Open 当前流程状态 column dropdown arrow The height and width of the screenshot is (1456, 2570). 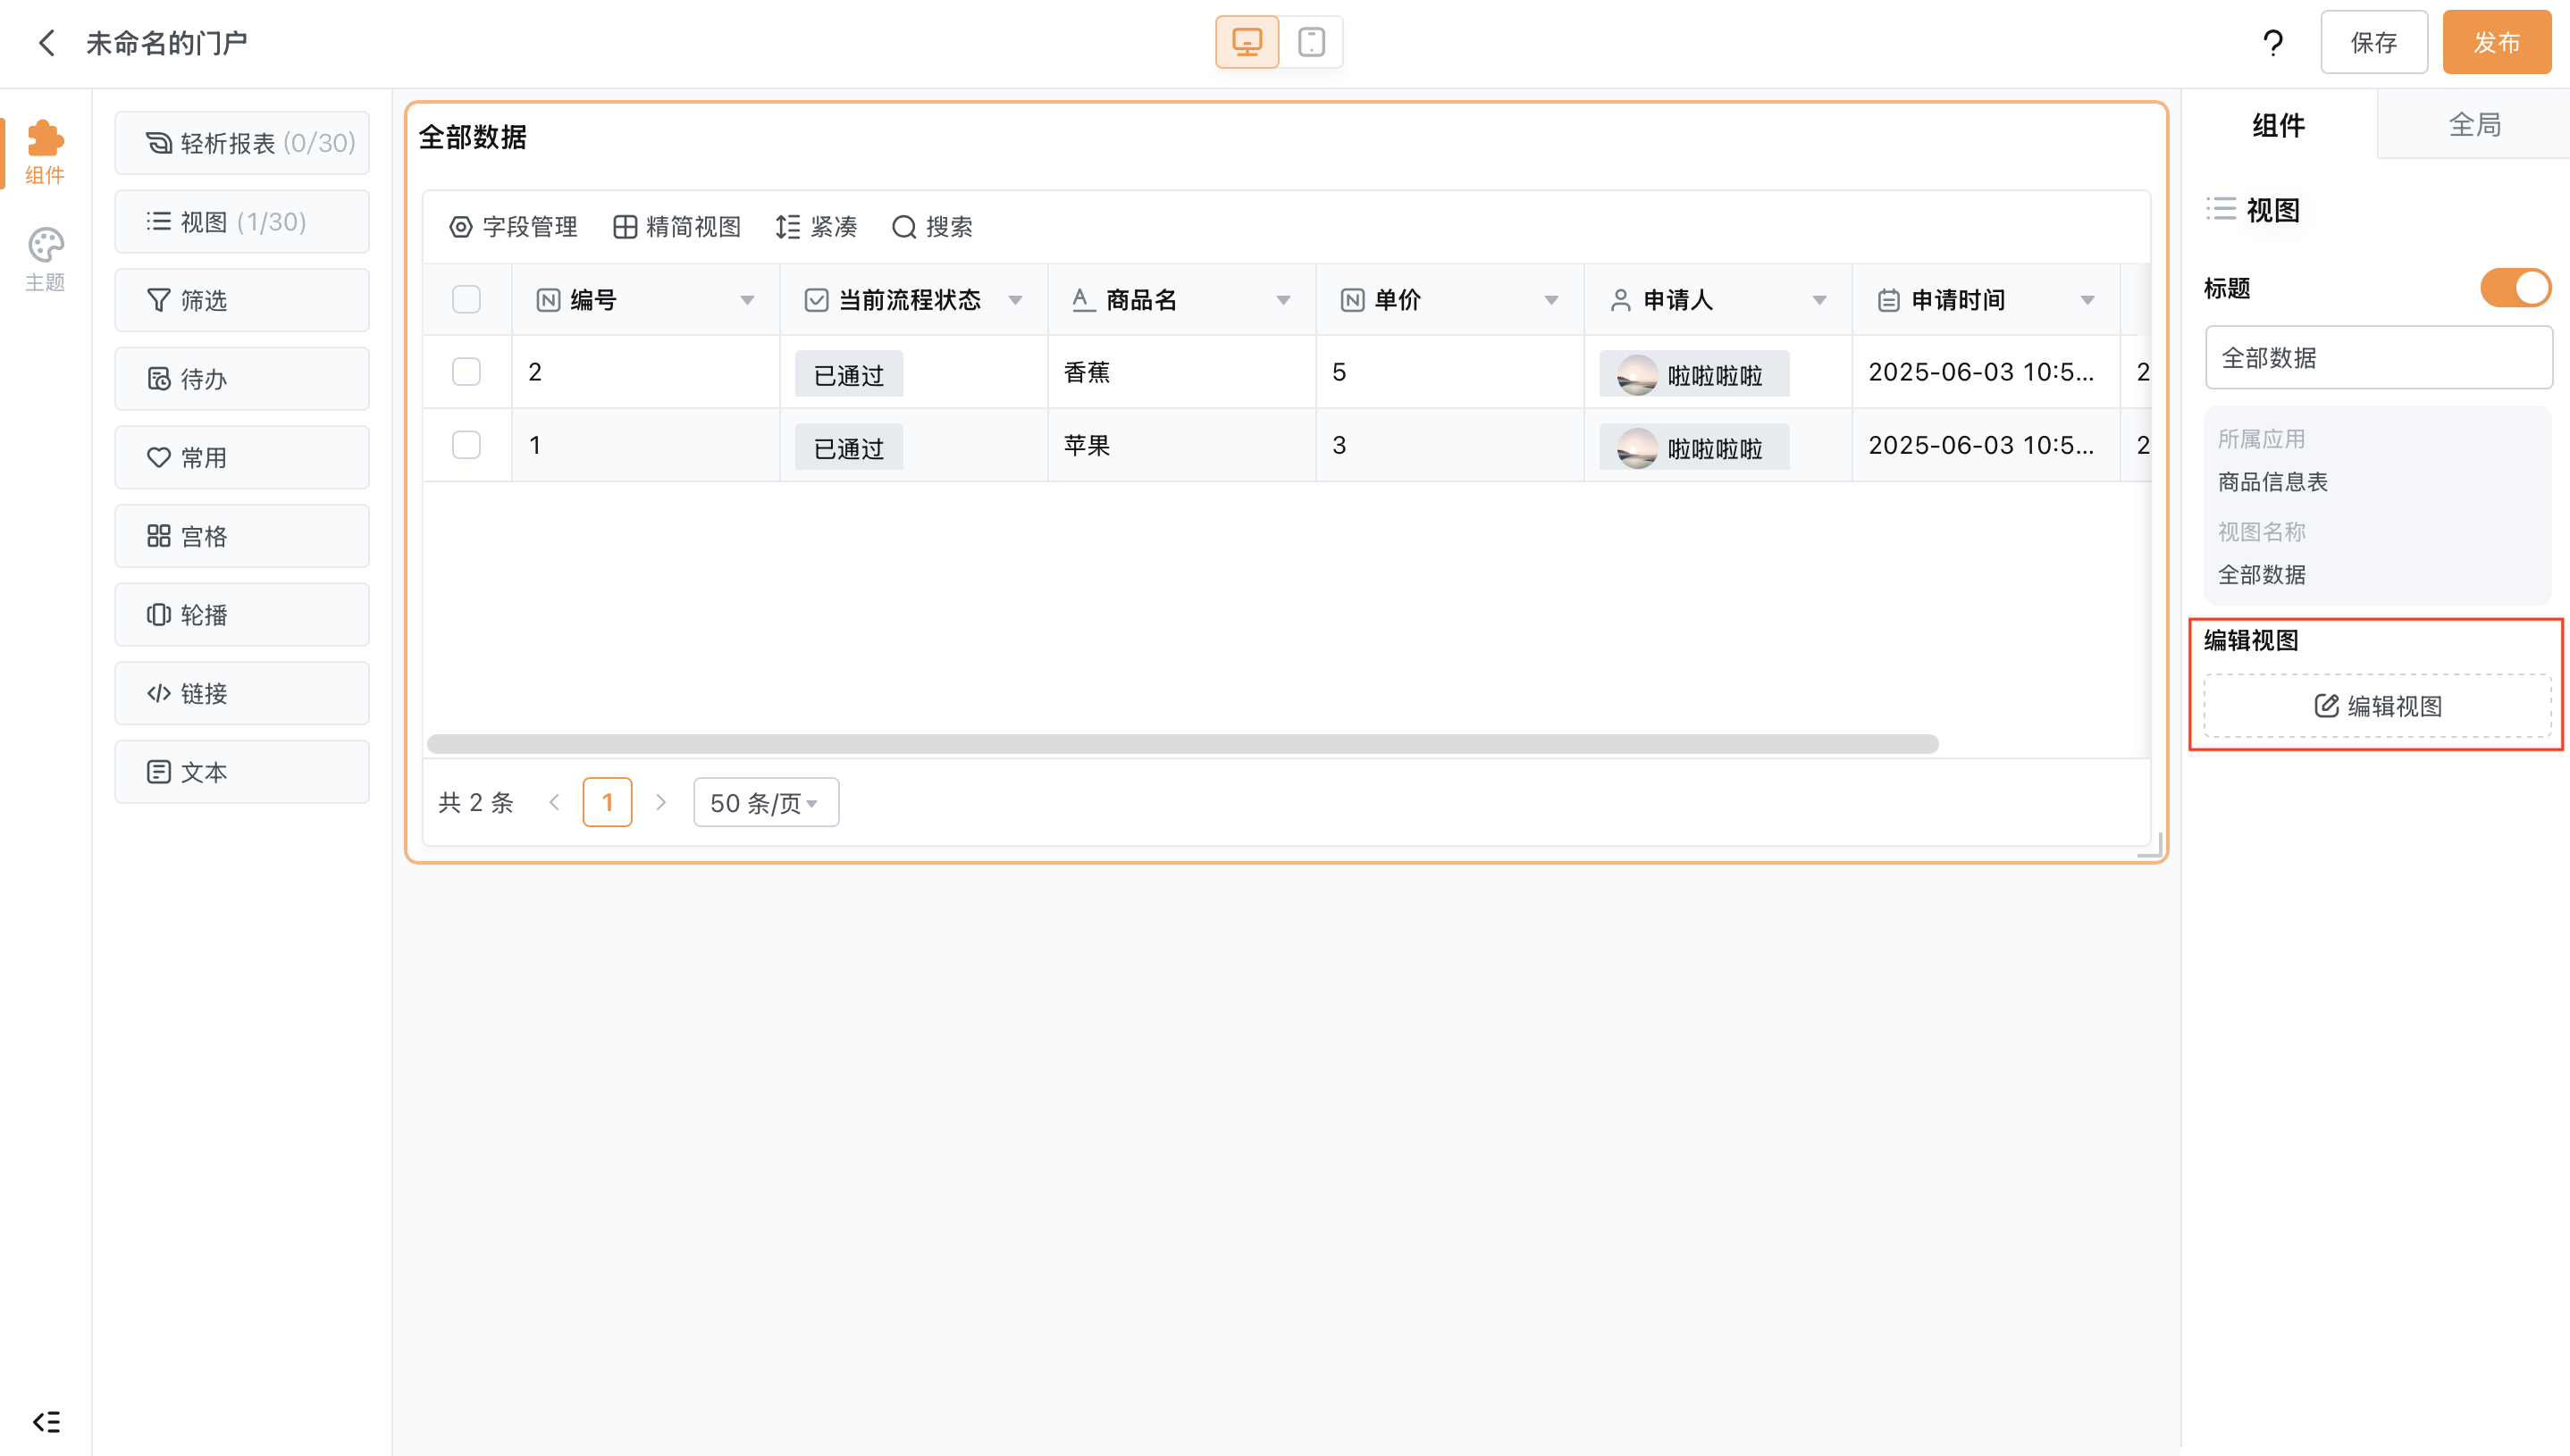point(1015,300)
